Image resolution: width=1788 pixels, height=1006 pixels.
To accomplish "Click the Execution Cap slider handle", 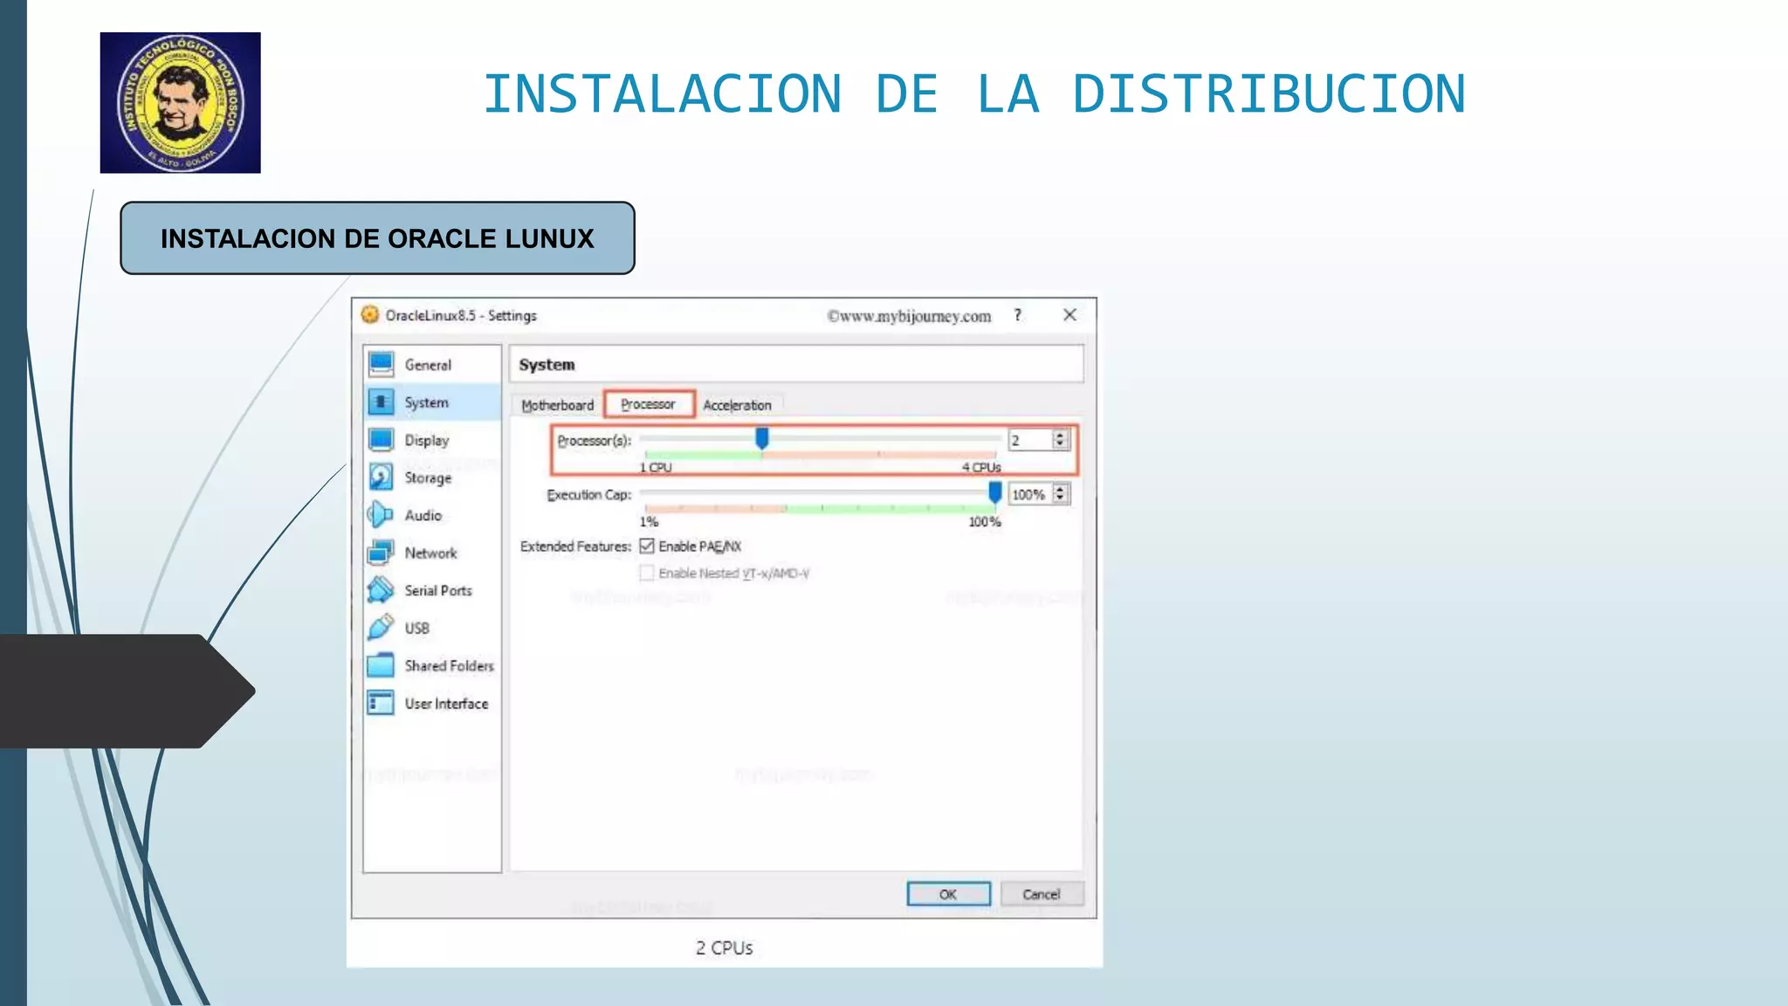I will click(994, 493).
